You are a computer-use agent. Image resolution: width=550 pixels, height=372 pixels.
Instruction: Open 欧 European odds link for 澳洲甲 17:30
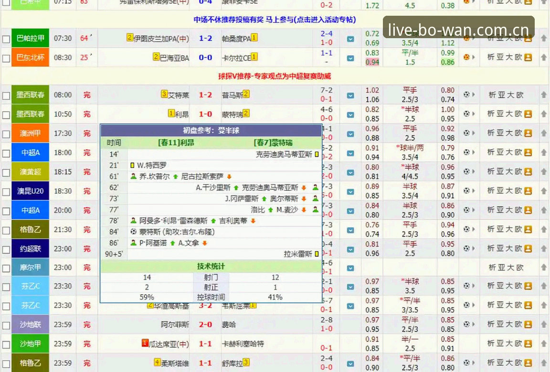tap(518, 133)
